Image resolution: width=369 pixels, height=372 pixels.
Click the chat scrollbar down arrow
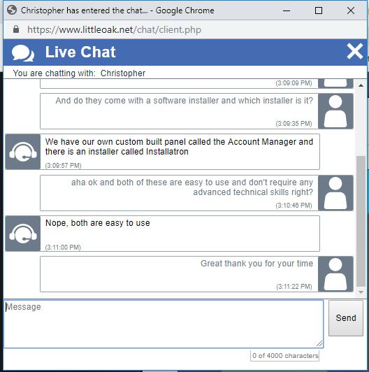click(361, 292)
